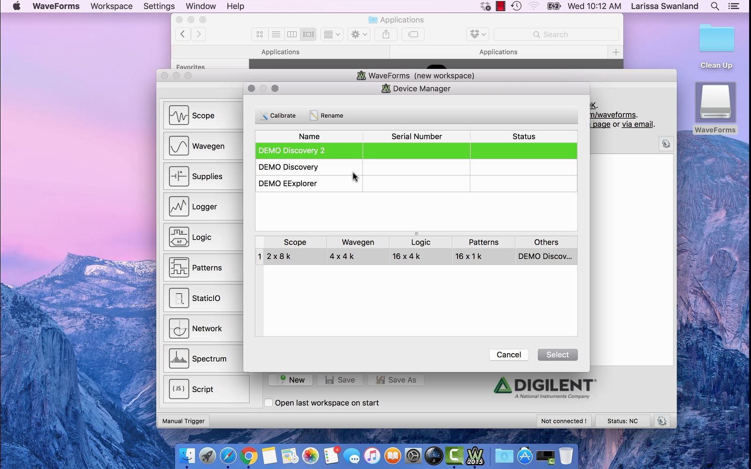Open the Help menu
This screenshot has width=751, height=469.
coord(236,6)
